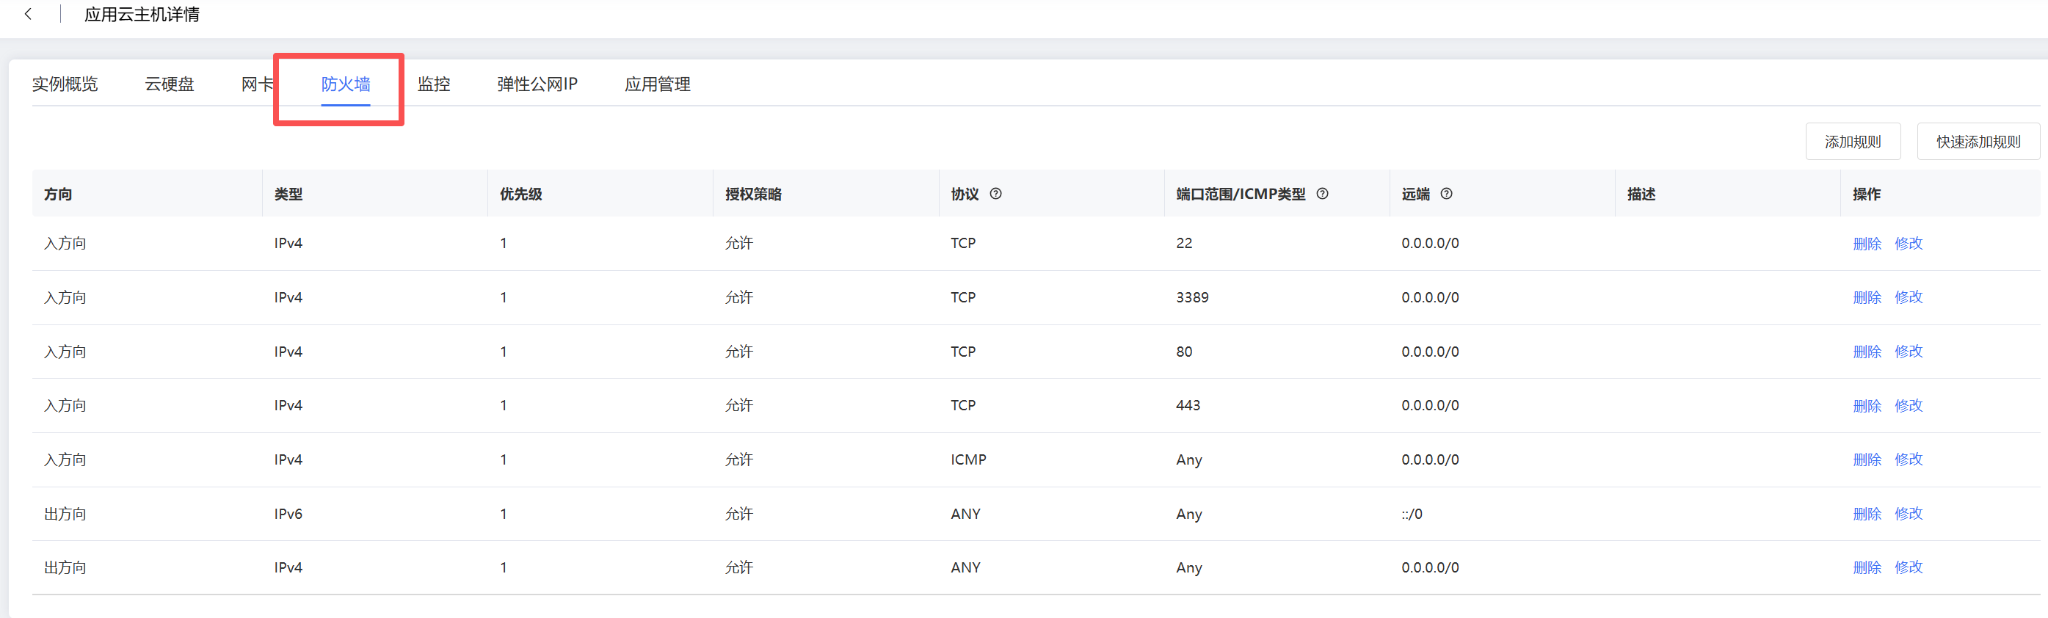
Task: Open the 云硬盘 tab
Action: (x=170, y=84)
